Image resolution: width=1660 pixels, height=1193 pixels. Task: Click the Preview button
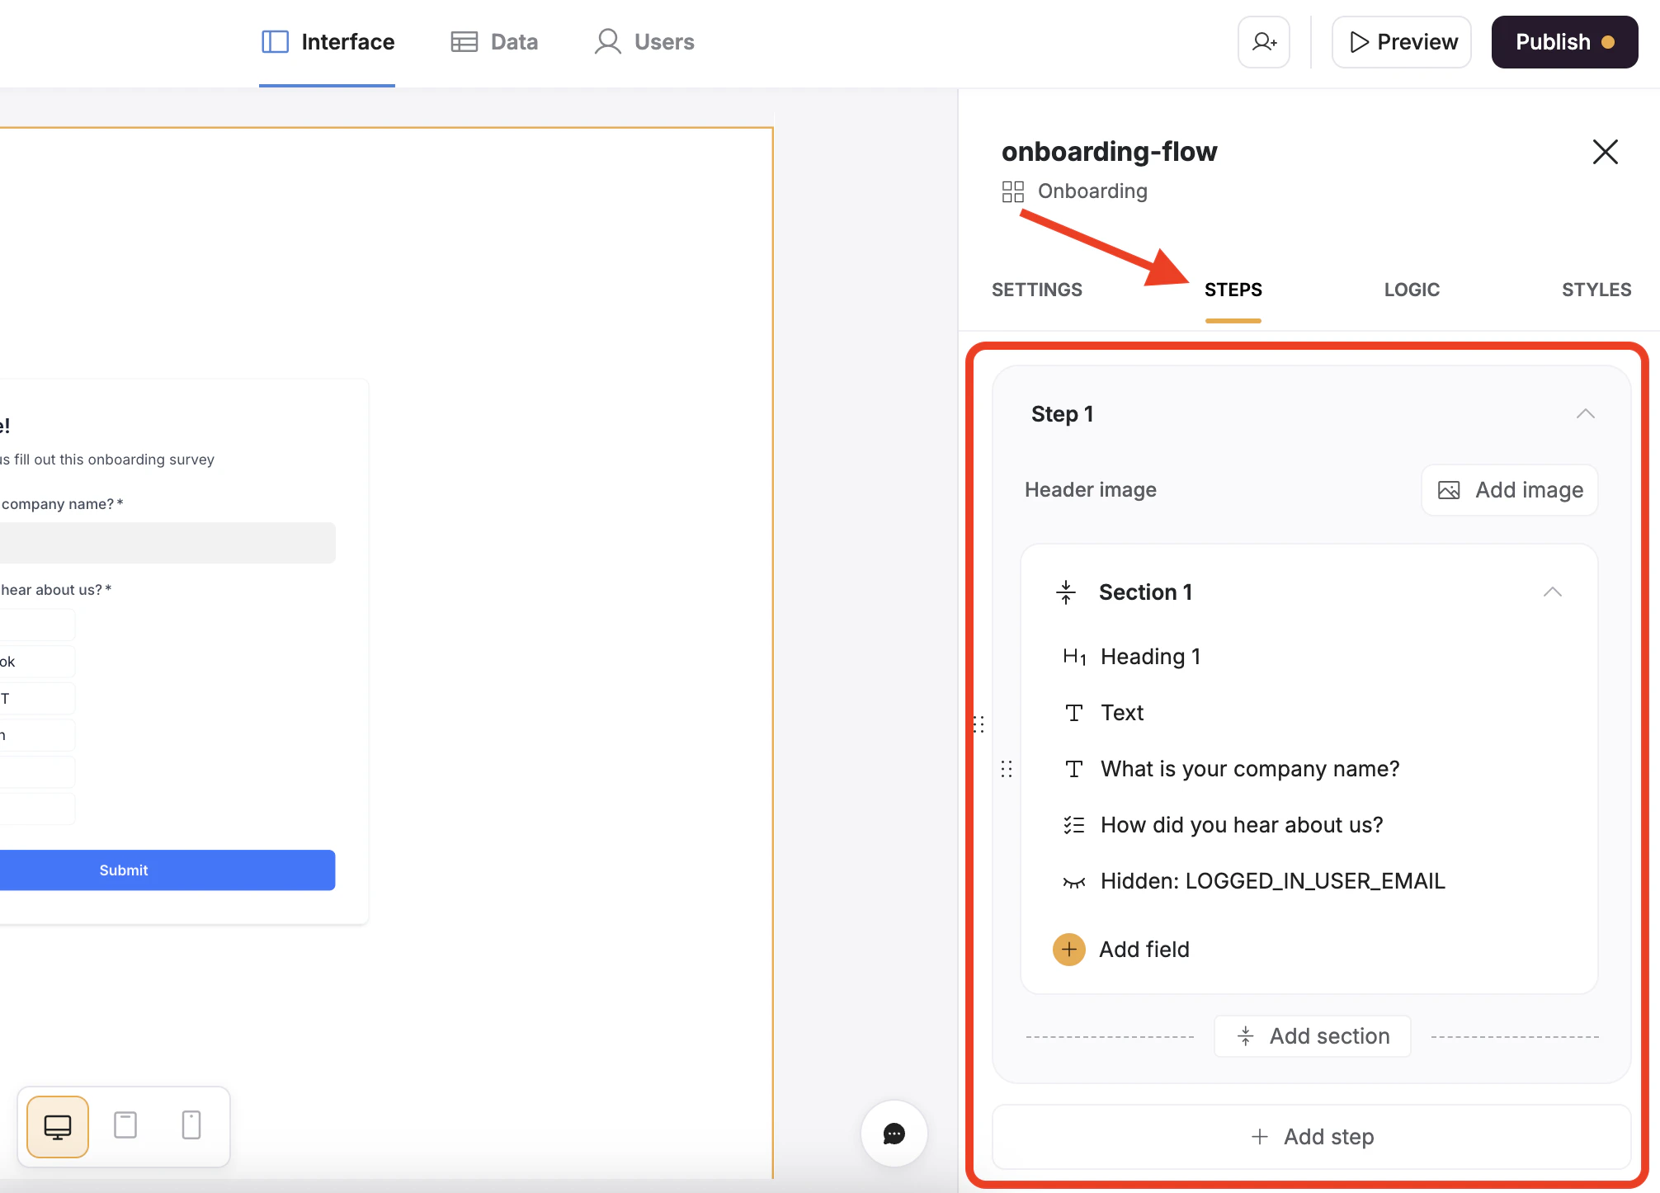1402,42
